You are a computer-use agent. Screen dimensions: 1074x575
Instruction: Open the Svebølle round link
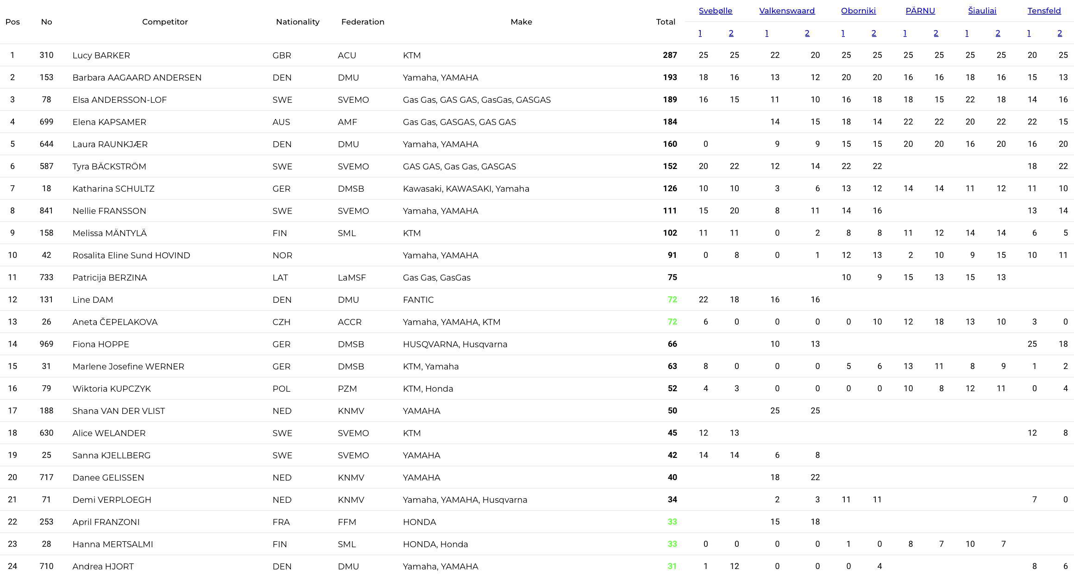tap(715, 11)
